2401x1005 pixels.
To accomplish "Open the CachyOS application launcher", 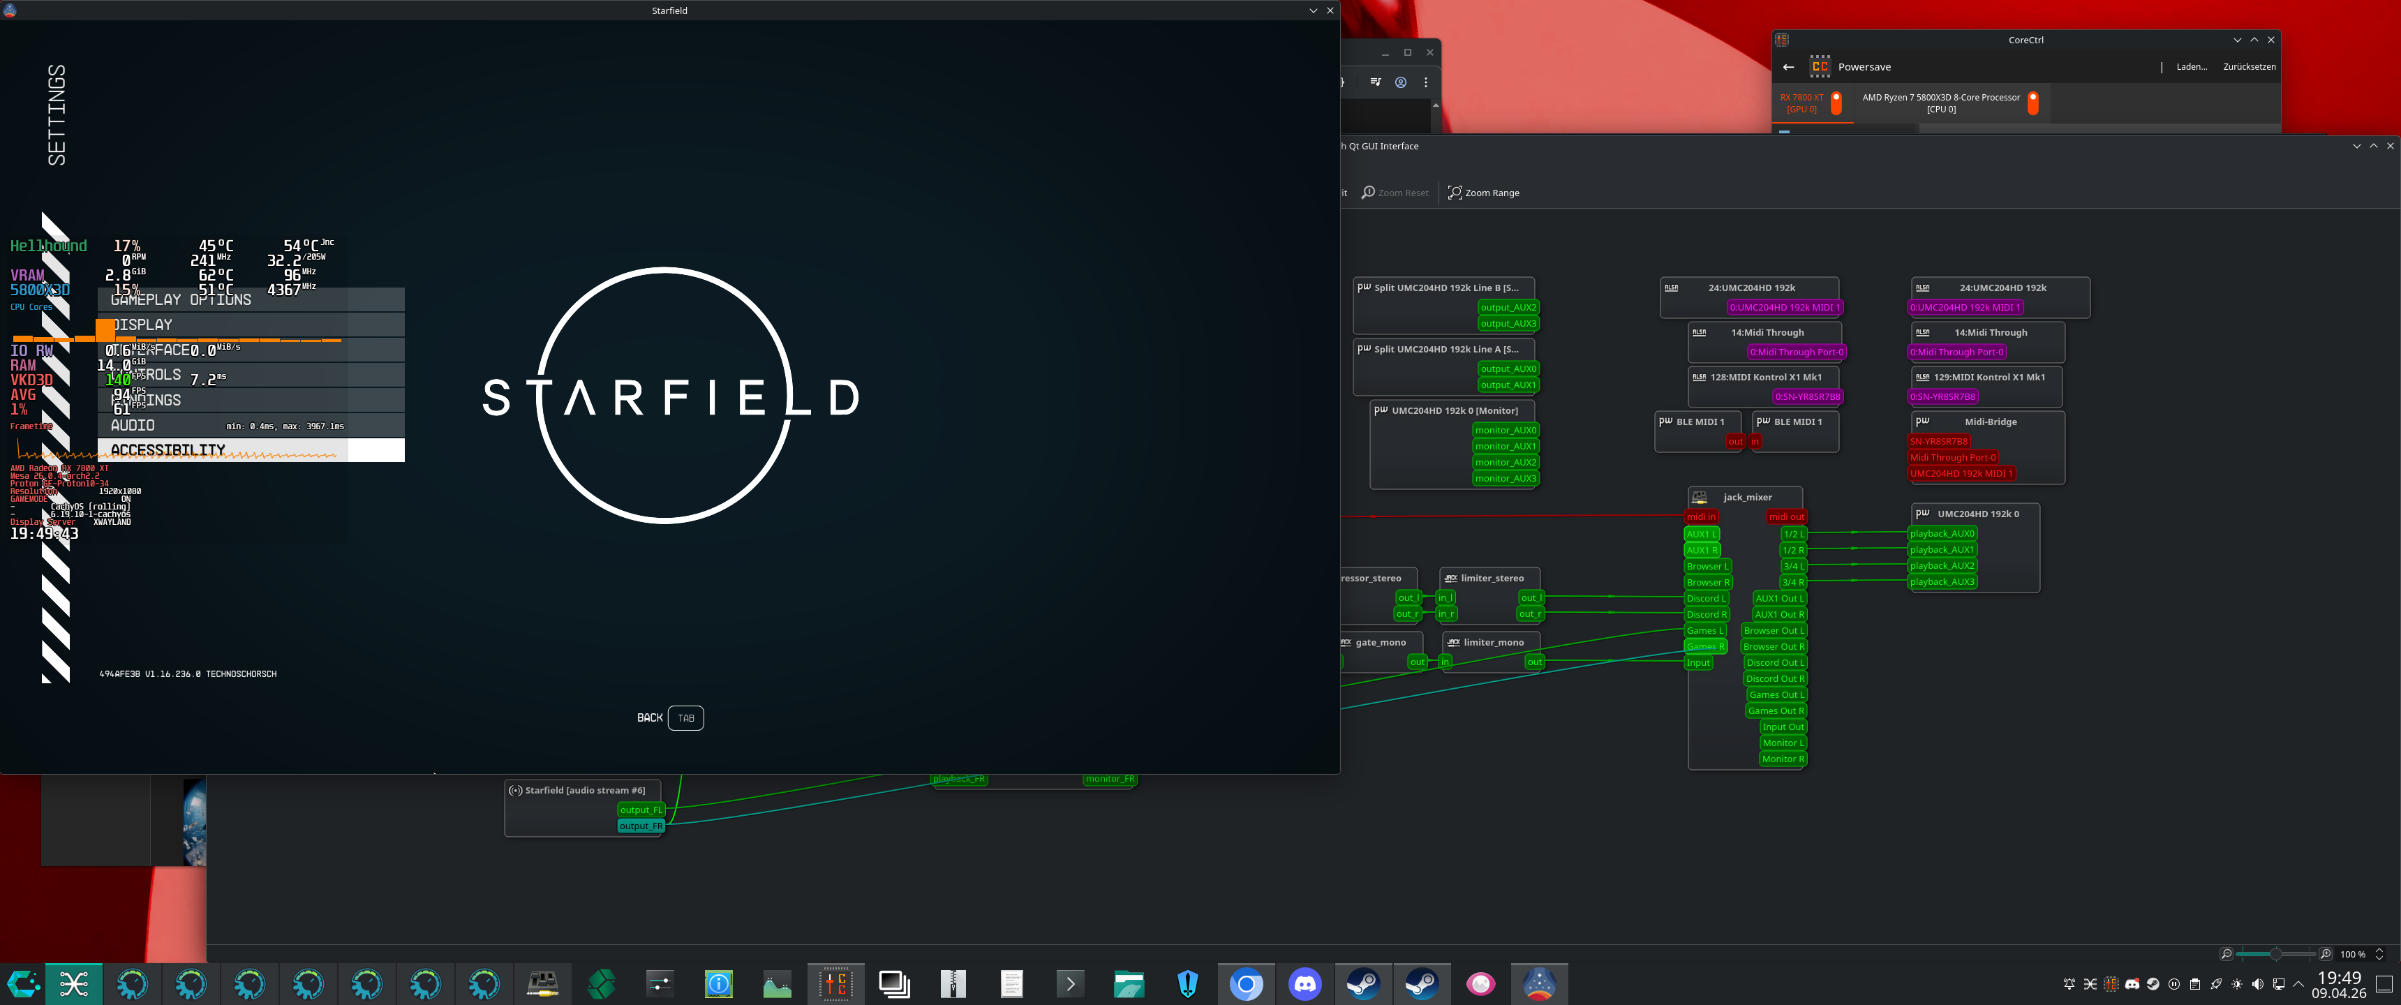I will pyautogui.click(x=23, y=983).
